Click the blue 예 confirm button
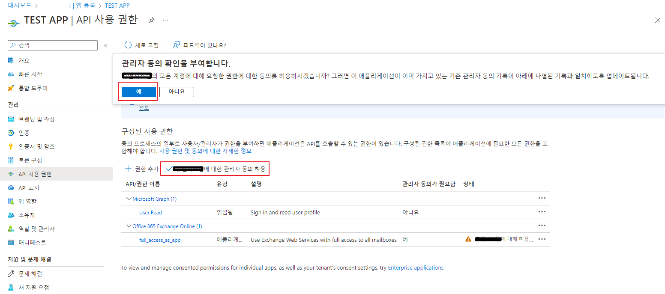 pyautogui.click(x=139, y=92)
